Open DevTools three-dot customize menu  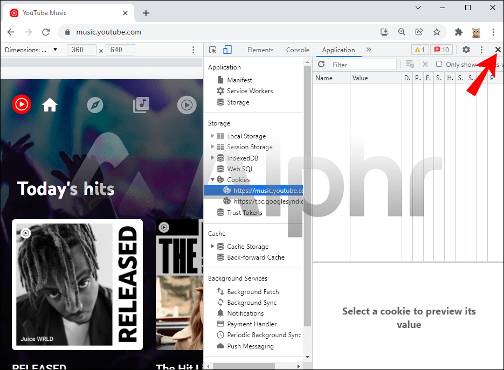481,50
